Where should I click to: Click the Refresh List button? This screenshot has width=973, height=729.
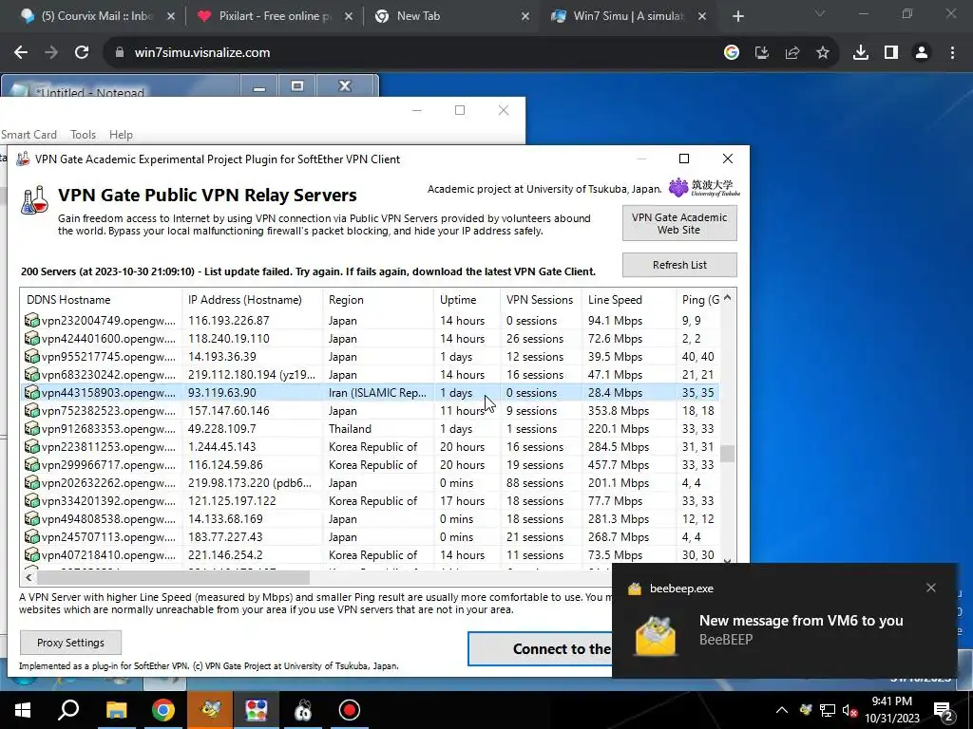pos(679,265)
